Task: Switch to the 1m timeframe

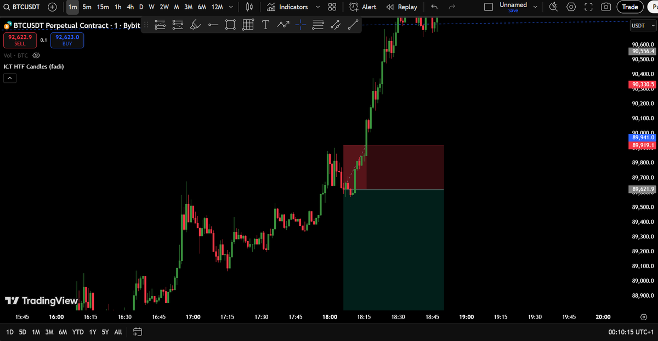Action: pos(72,7)
